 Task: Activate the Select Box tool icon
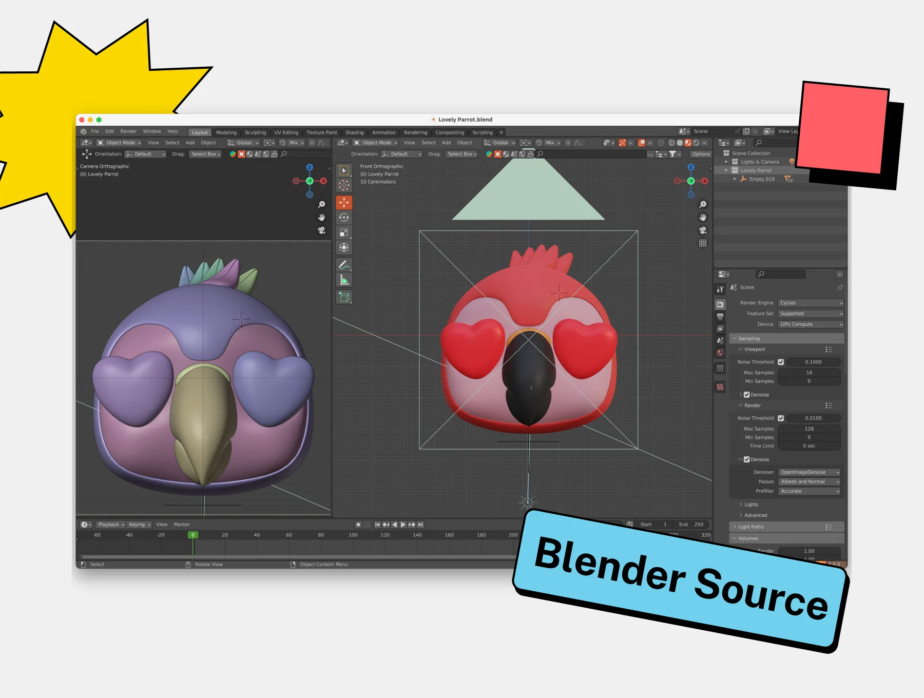tap(344, 170)
